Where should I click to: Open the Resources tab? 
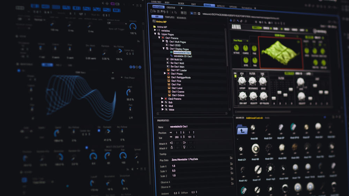[181, 18]
